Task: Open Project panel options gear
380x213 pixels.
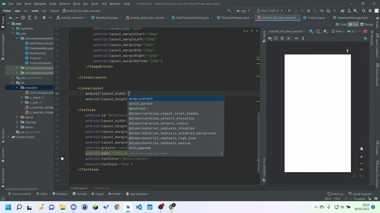Action: (44, 18)
